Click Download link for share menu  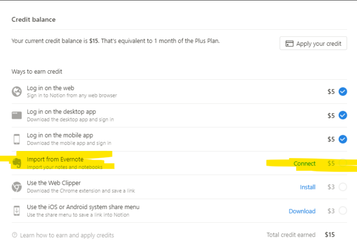click(x=302, y=211)
